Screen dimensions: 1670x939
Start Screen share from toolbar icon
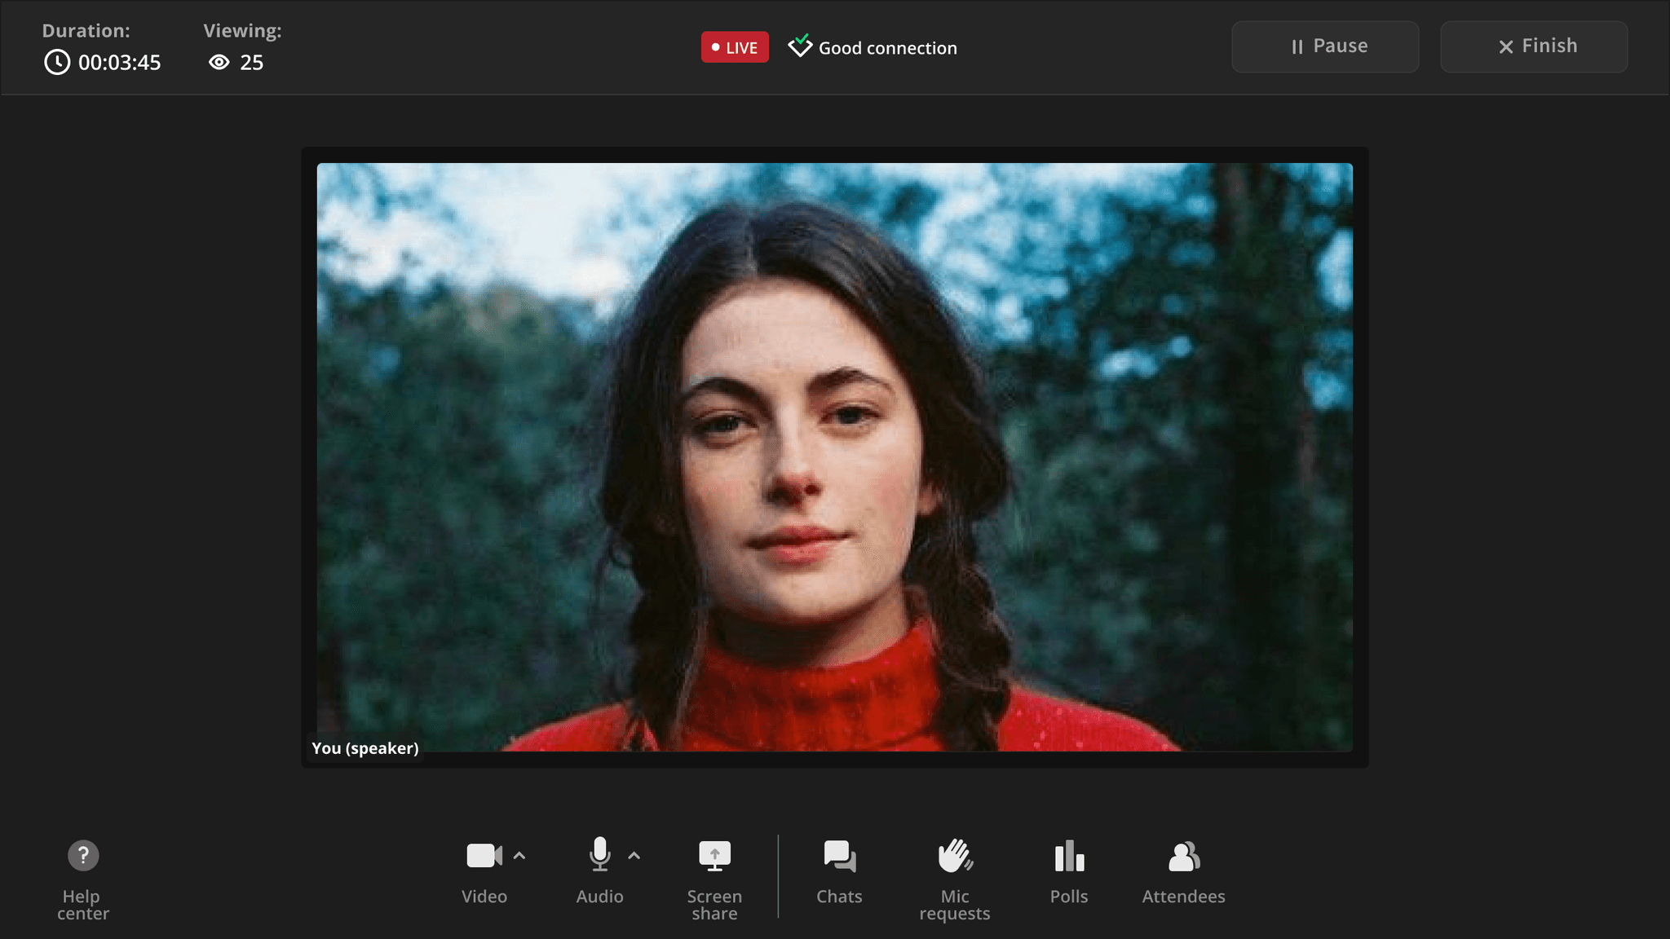(714, 856)
